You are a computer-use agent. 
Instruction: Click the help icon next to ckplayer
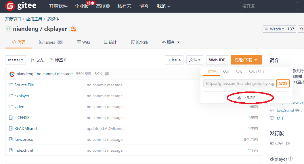click(x=290, y=159)
